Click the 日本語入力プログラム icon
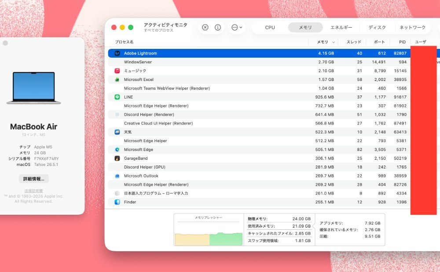Screen dimensions: 440x272 117,193
